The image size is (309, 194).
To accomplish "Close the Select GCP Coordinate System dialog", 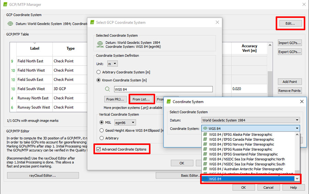I will coord(217,22).
